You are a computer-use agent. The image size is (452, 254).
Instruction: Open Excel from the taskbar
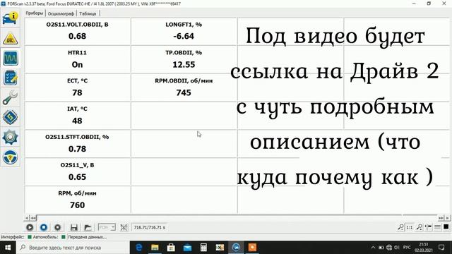click(x=220, y=248)
